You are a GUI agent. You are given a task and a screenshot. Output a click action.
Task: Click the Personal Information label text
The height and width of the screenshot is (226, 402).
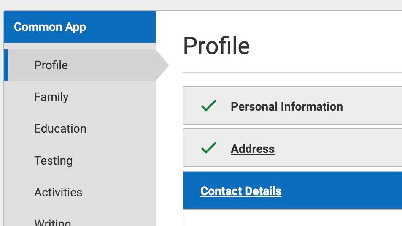[x=286, y=106]
